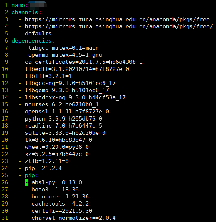Click the libgcc-ng=9.3.0 entry
This screenshot has width=216, height=222.
(70, 83)
